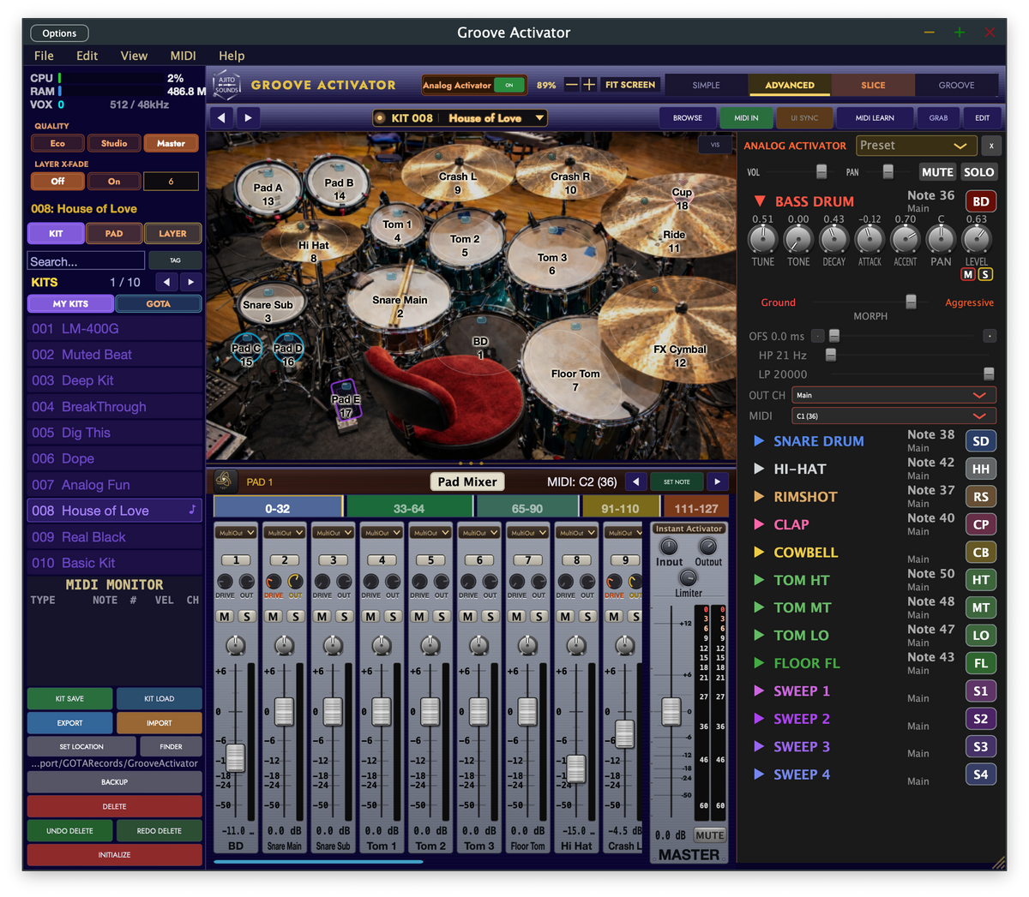The image size is (1029, 897).
Task: Click the SD snare drum badge
Action: click(x=981, y=441)
